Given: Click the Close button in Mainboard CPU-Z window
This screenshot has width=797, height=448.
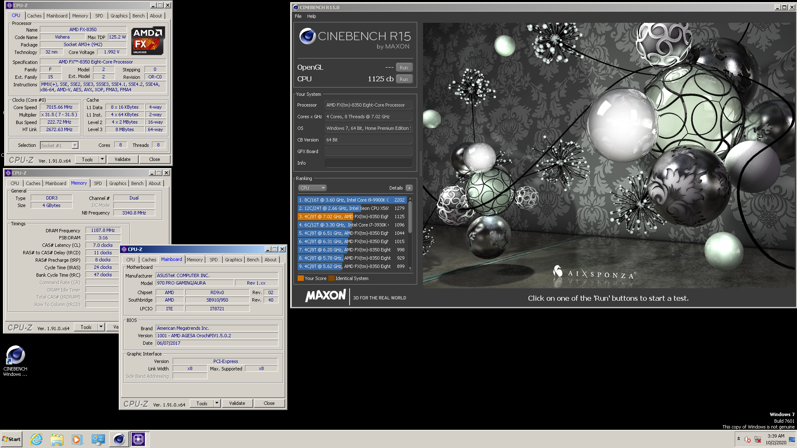Looking at the screenshot, I should tap(269, 403).
